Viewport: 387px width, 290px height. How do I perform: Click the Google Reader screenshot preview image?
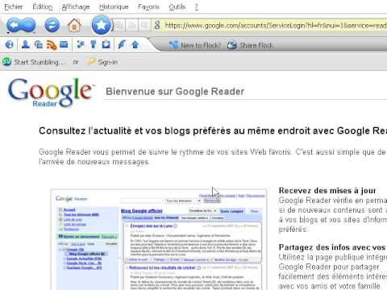tap(159, 239)
